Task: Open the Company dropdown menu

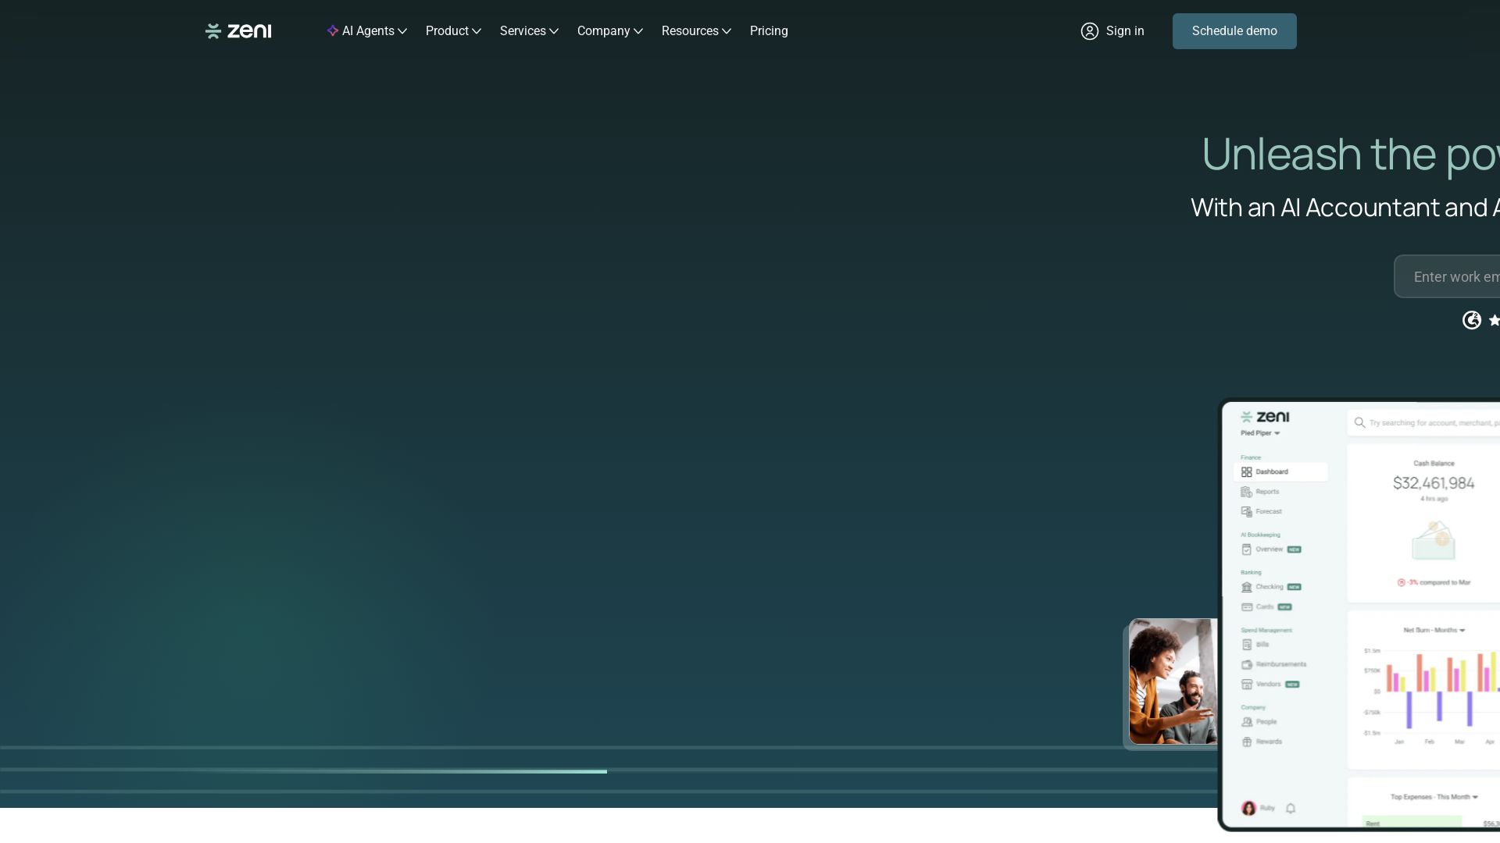Action: point(609,31)
